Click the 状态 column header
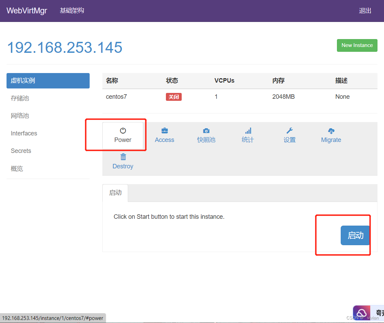Image resolution: width=384 pixels, height=323 pixels. 172,81
